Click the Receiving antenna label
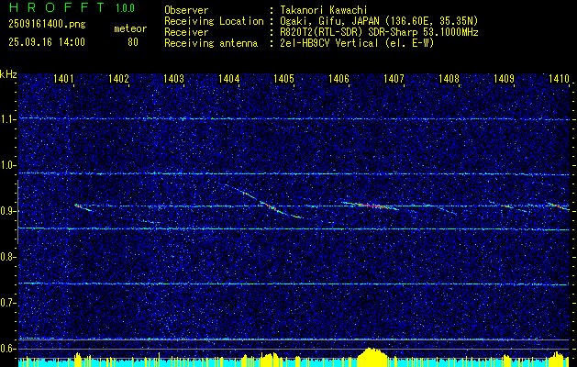Image resolution: width=577 pixels, height=367 pixels. pos(211,43)
